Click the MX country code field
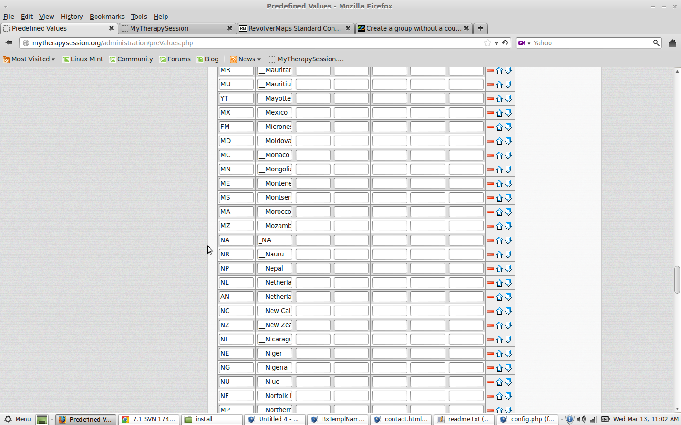This screenshot has height=425, width=681. [x=236, y=113]
